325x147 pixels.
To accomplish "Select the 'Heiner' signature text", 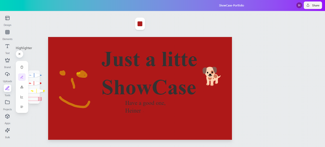I will (x=133, y=111).
